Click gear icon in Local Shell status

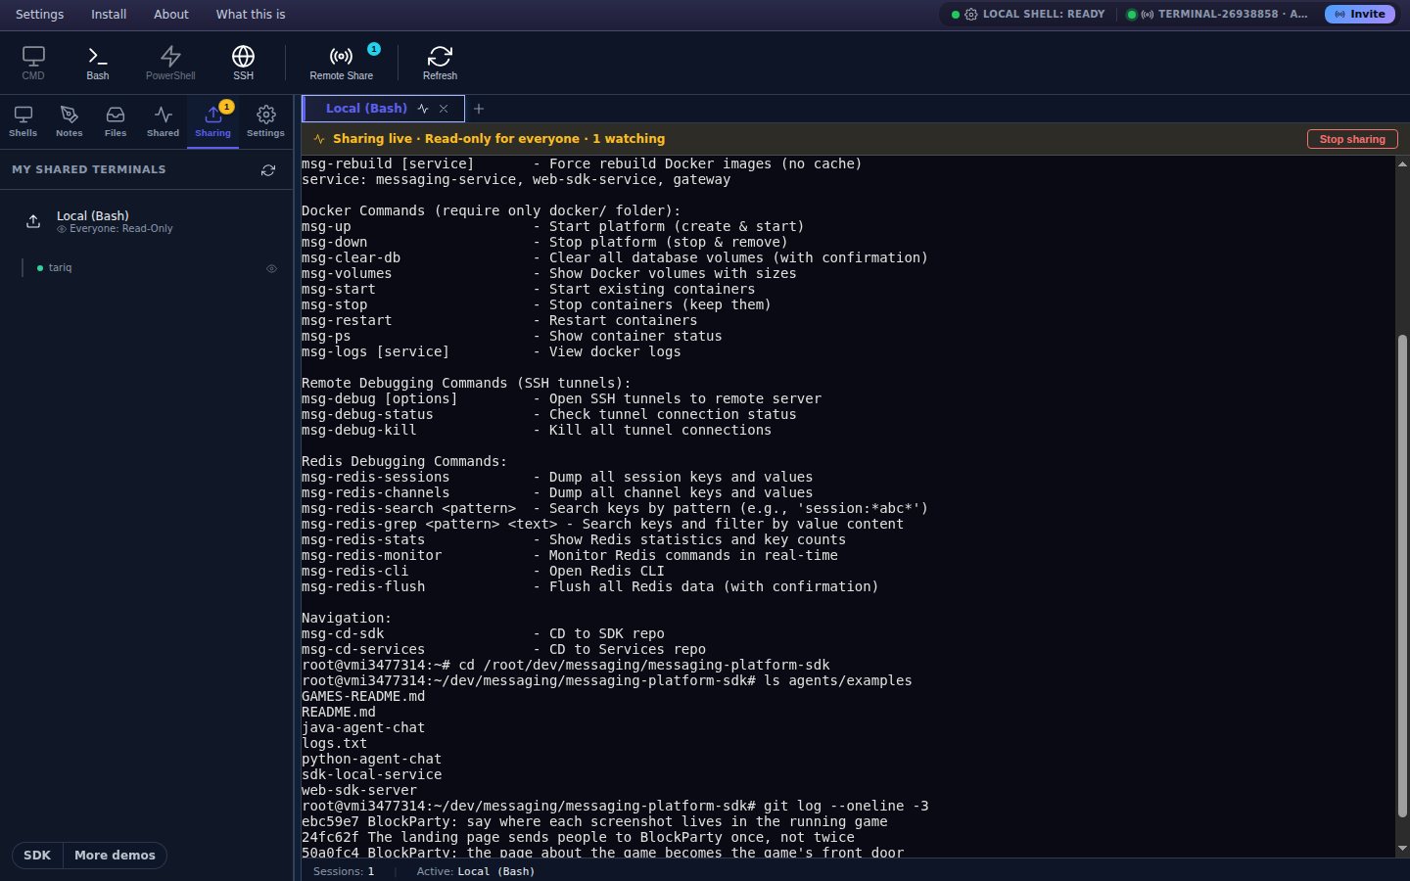(x=970, y=15)
